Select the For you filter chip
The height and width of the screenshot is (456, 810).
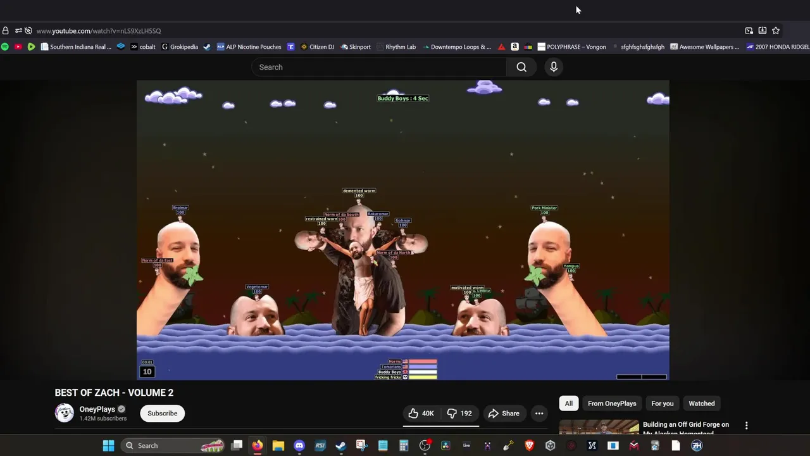coord(663,403)
